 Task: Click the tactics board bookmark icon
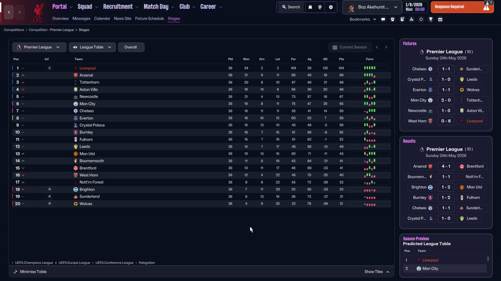coord(402,19)
